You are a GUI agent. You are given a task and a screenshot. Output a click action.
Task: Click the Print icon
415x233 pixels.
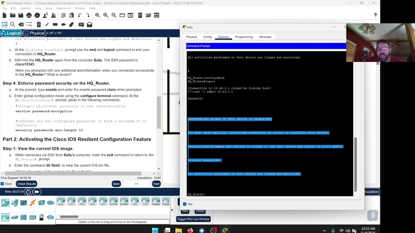coord(29,15)
